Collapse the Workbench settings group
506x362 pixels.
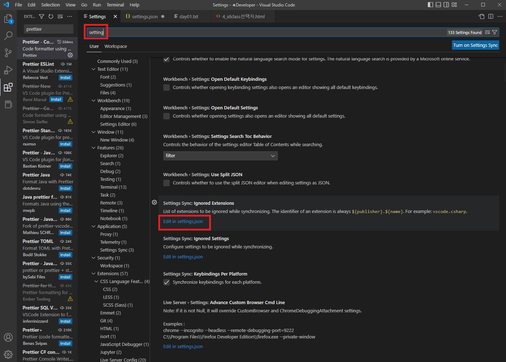pyautogui.click(x=93, y=101)
